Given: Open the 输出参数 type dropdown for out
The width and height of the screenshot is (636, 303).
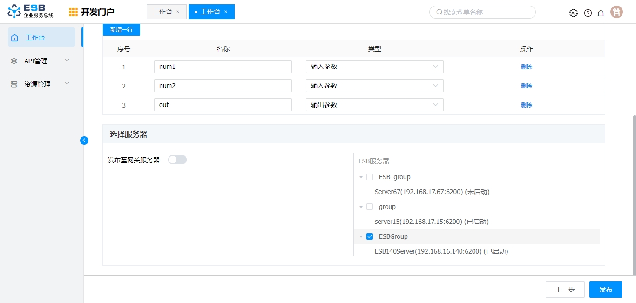Looking at the screenshot, I should tap(374, 105).
